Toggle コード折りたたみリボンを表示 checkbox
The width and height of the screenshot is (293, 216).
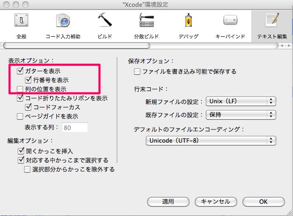click(20, 98)
